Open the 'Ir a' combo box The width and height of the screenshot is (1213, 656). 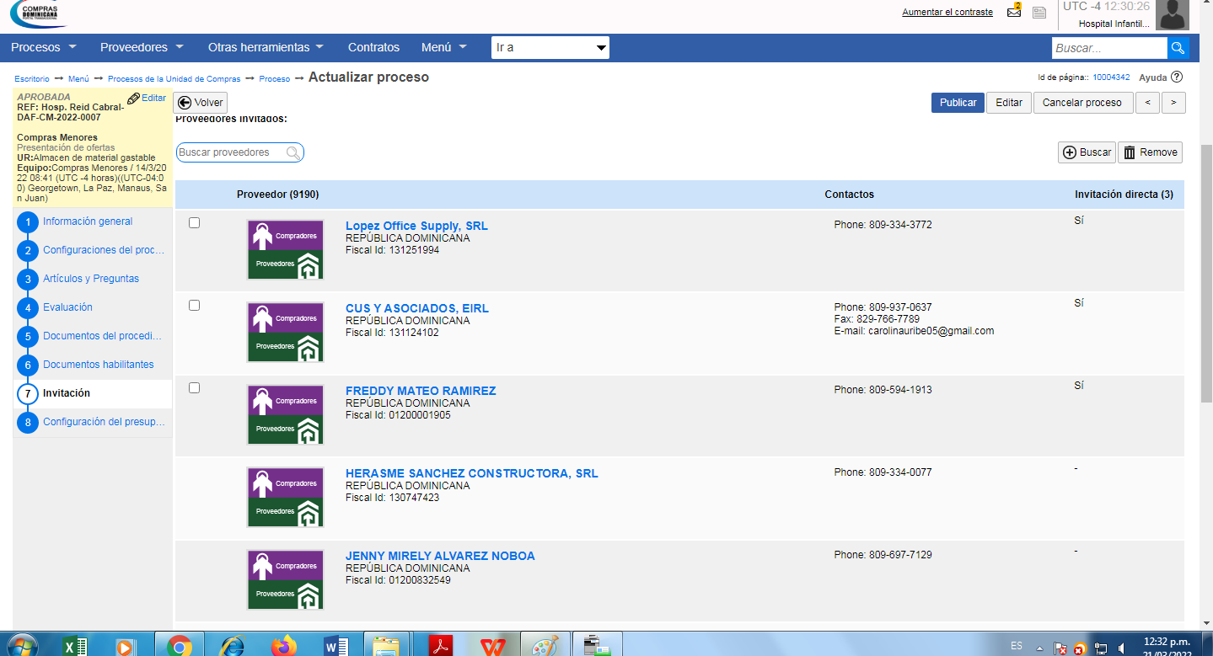pos(550,48)
